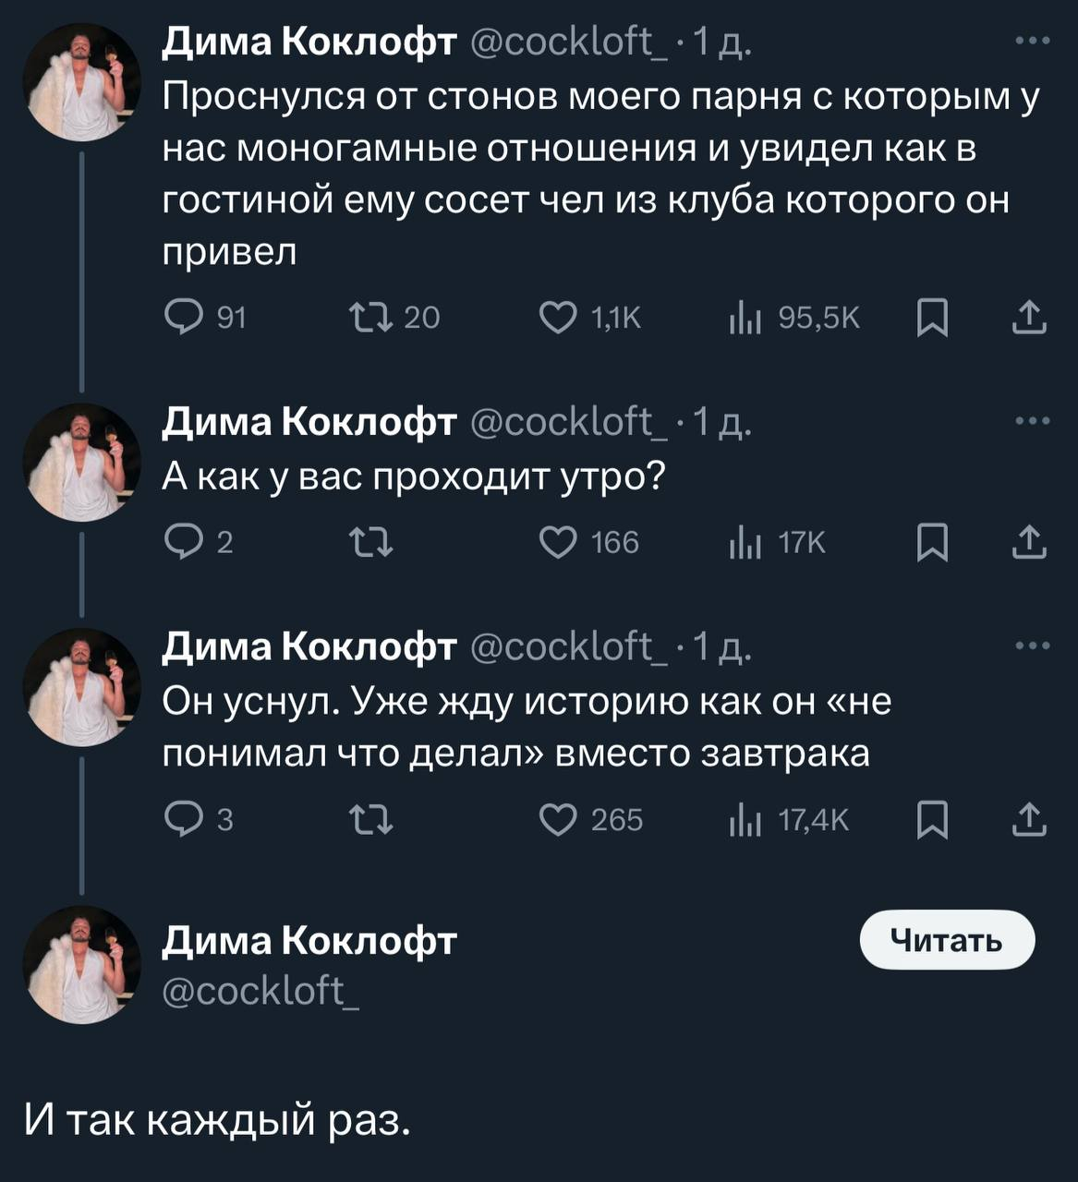Open more options on first tweet
This screenshot has height=1182, width=1078.
(1032, 42)
